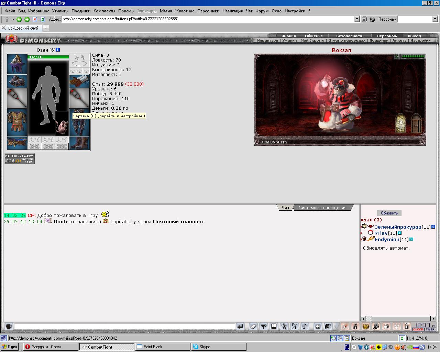Toggle the TIMER mode button
The height and width of the screenshot is (352, 440).
tap(430, 329)
